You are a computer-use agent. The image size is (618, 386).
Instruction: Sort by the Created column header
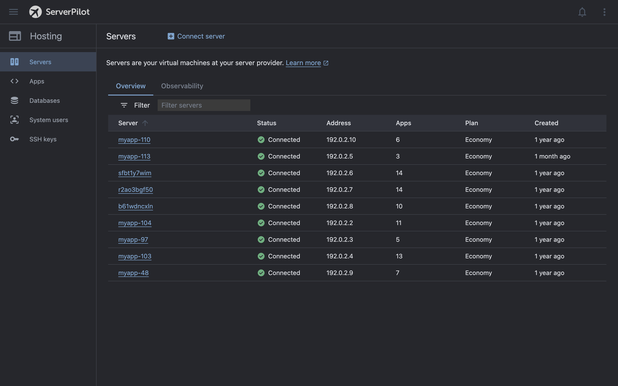tap(547, 123)
